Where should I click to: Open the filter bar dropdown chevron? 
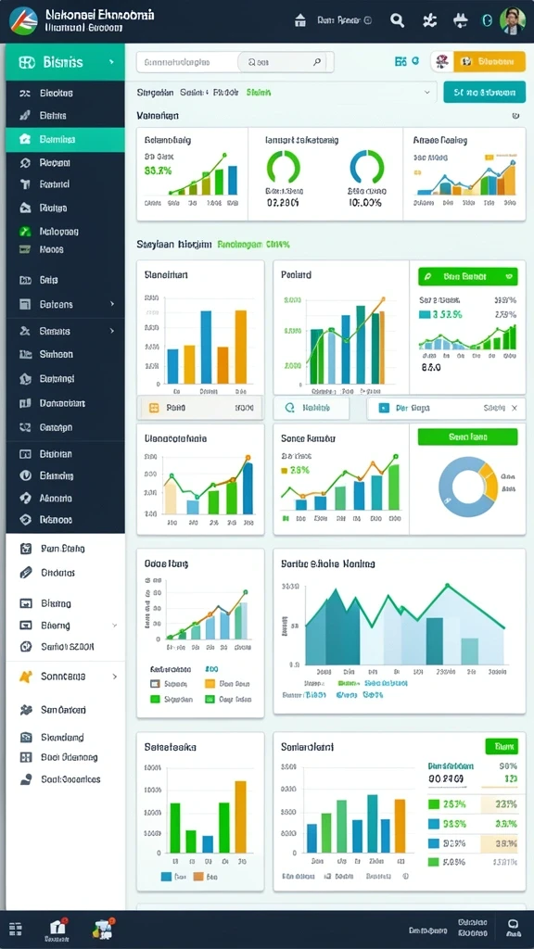pyautogui.click(x=427, y=93)
